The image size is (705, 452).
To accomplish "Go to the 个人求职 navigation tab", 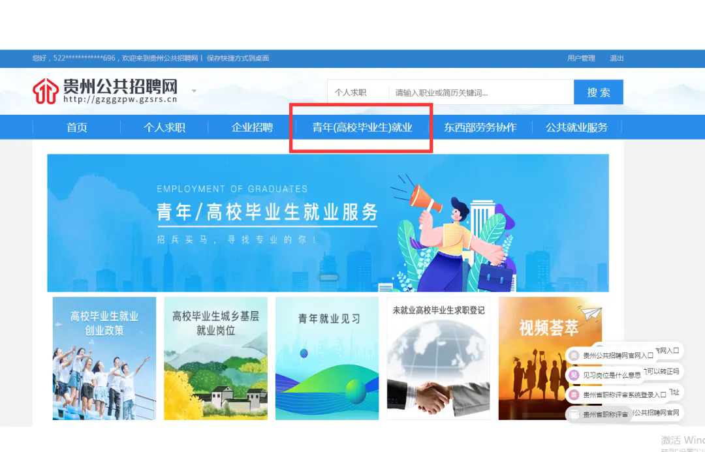I will [164, 127].
